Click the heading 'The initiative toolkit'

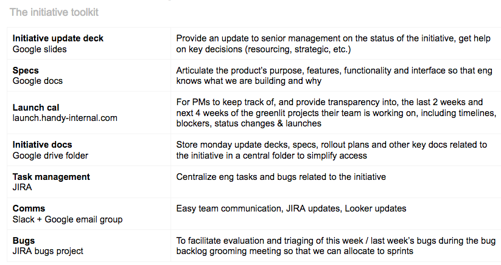[54, 12]
